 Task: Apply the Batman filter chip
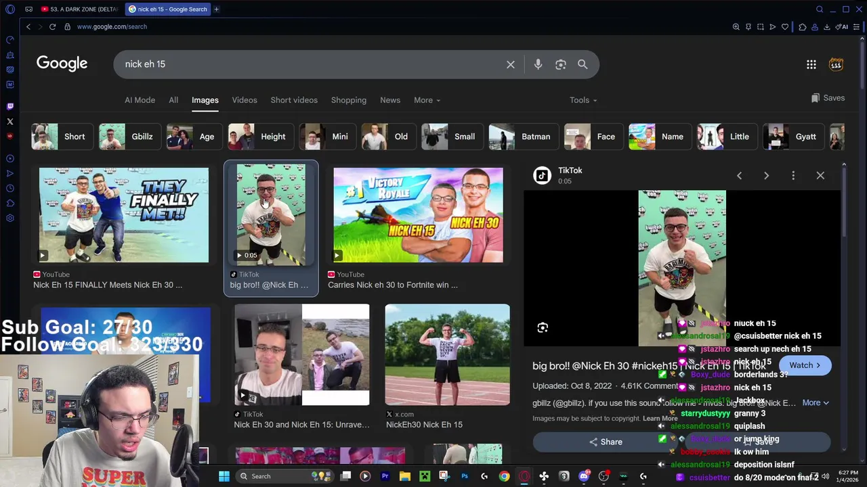click(x=522, y=137)
